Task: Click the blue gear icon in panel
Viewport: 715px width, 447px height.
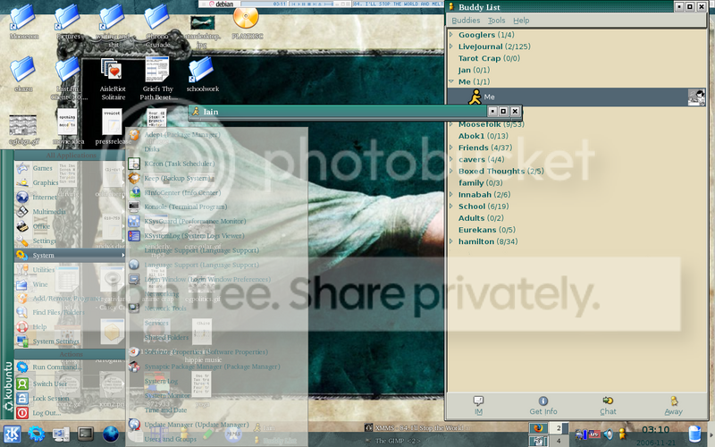Action: [x=37, y=434]
